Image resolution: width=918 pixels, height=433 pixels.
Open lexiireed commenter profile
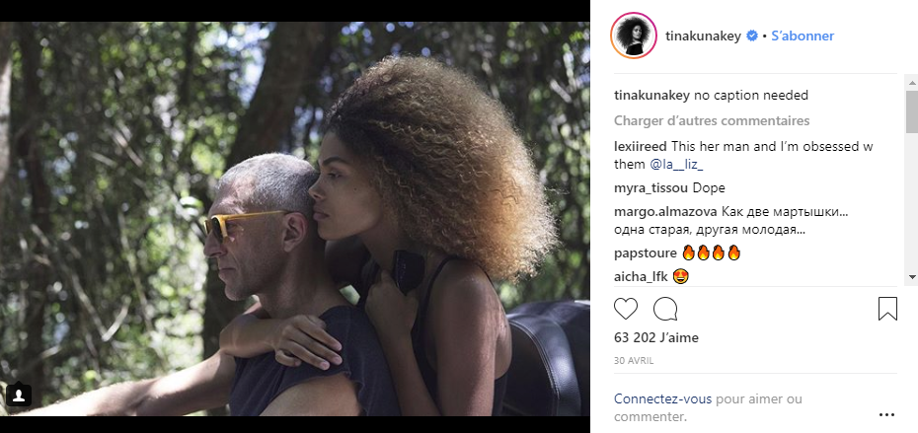(x=641, y=146)
